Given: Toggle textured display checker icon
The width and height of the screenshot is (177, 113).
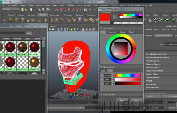Looking at the screenshot, I should click(x=68, y=30).
